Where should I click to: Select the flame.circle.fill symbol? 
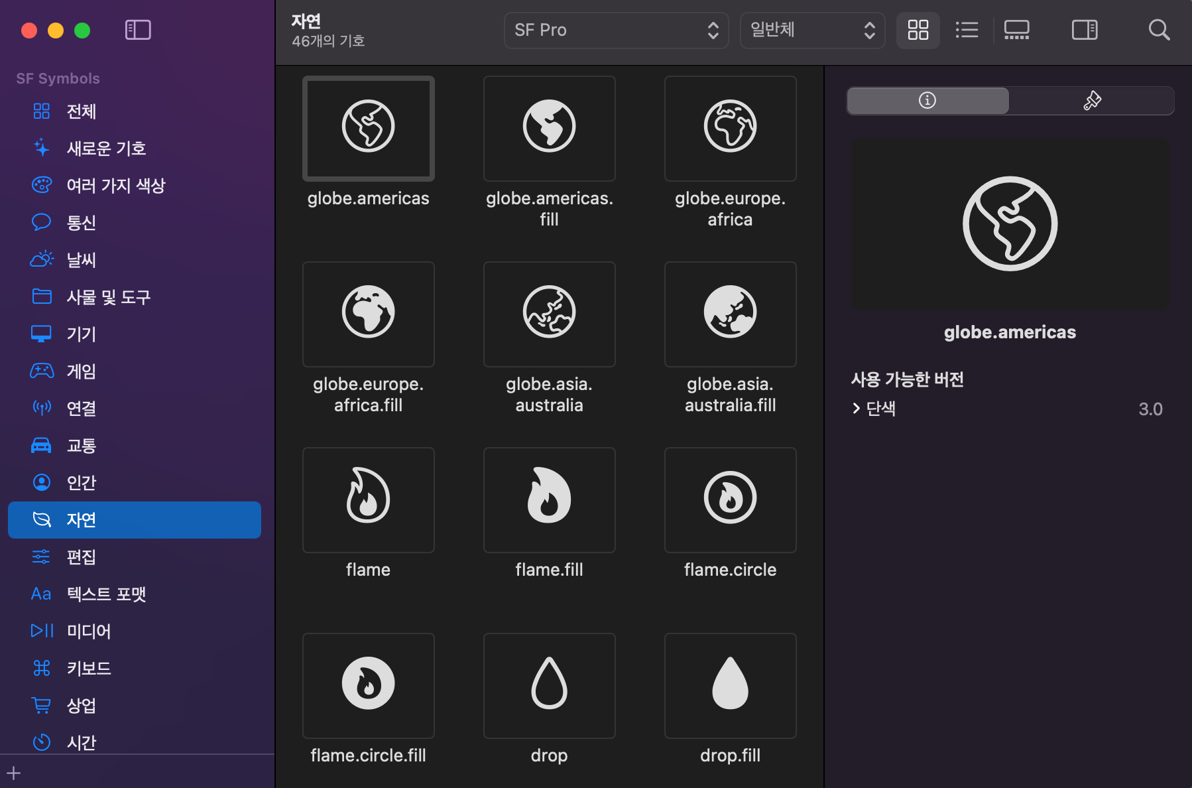[369, 686]
